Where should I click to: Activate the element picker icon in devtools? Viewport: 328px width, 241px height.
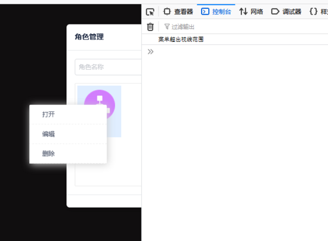150,12
